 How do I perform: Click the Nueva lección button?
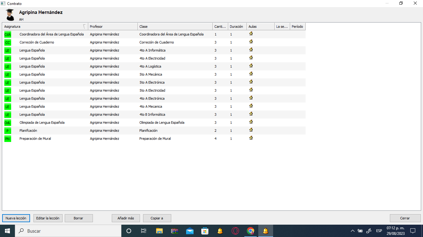pyautogui.click(x=16, y=218)
